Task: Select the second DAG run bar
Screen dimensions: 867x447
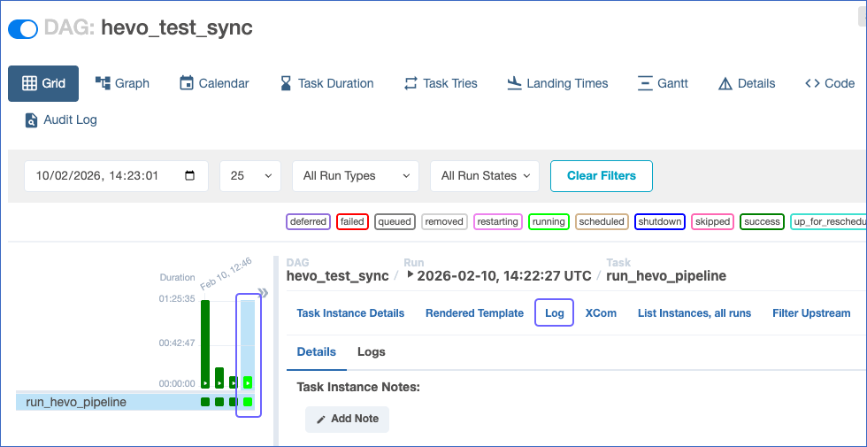Action: point(219,378)
